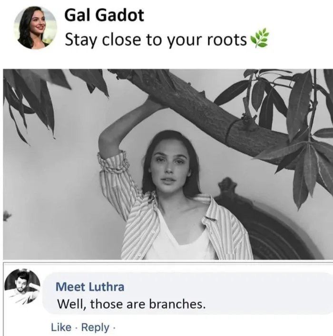Screen dimensions: 333x336
Task: Click the 'Well, those are branches.' comment text
Action: click(x=131, y=304)
